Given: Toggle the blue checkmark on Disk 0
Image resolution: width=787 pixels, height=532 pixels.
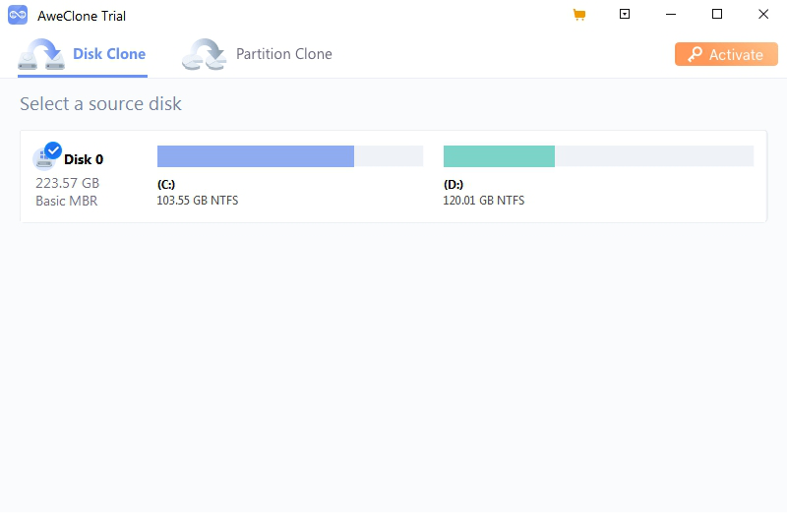Looking at the screenshot, I should (x=53, y=150).
